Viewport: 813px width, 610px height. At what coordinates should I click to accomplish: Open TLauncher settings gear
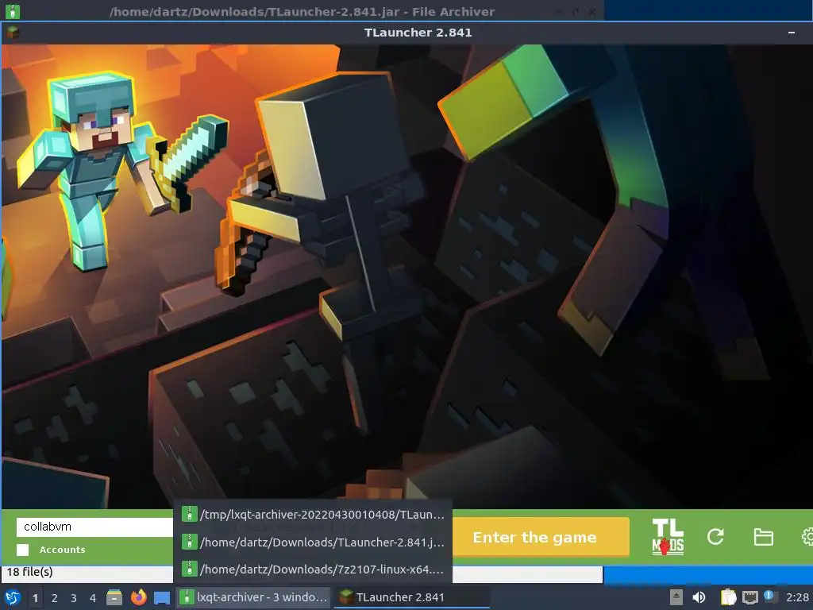[x=807, y=537]
